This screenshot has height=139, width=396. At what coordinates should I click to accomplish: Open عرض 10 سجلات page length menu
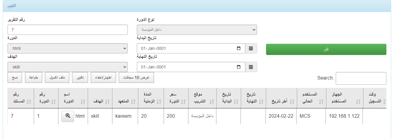click(136, 77)
